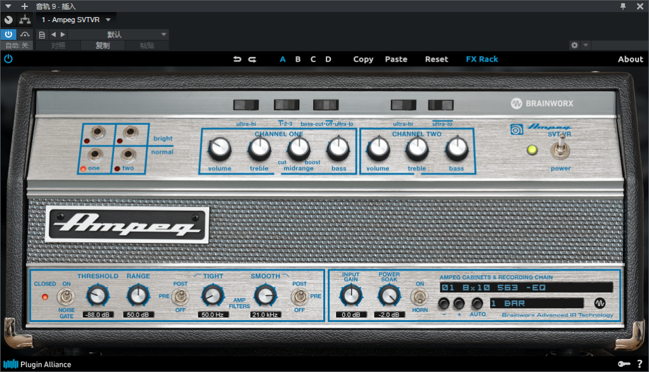Screen dimensions: 649x372
Task: Open the preset file icon
Action: coord(42,35)
